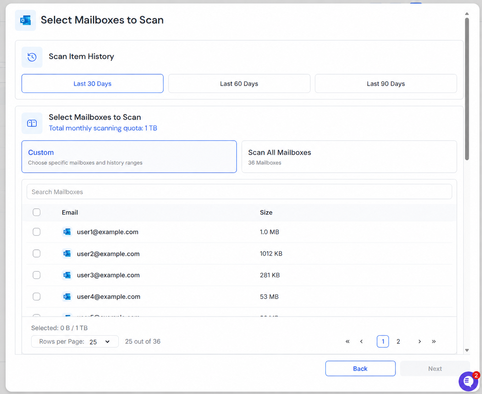
Task: Choose the Scan All Mailboxes option
Action: click(349, 156)
